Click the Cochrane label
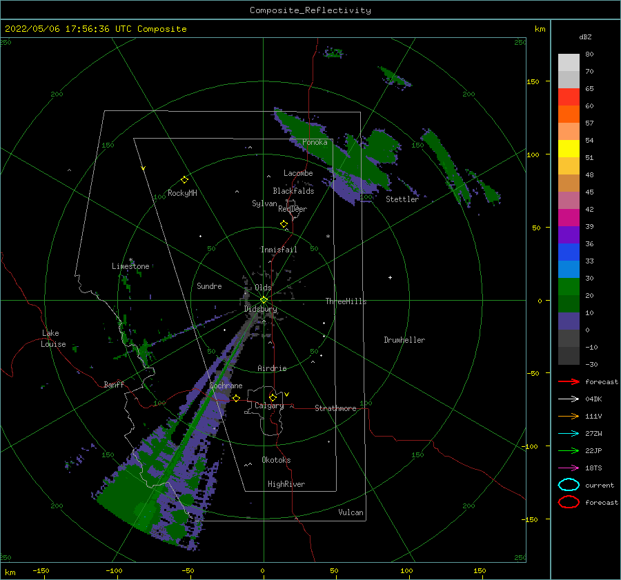 tap(226, 386)
